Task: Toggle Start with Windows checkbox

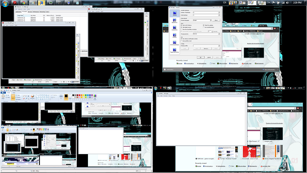Action: [181, 25]
